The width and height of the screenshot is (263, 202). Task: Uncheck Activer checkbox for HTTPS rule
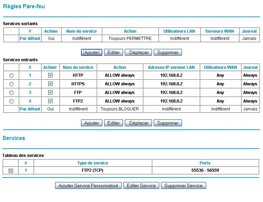pyautogui.click(x=50, y=84)
